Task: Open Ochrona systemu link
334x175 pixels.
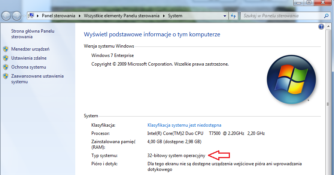Action: [x=28, y=67]
